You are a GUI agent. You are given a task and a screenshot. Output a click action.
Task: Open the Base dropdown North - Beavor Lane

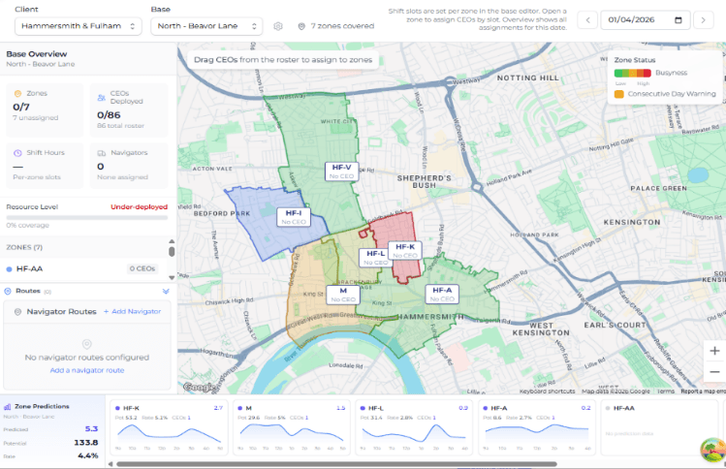[206, 26]
